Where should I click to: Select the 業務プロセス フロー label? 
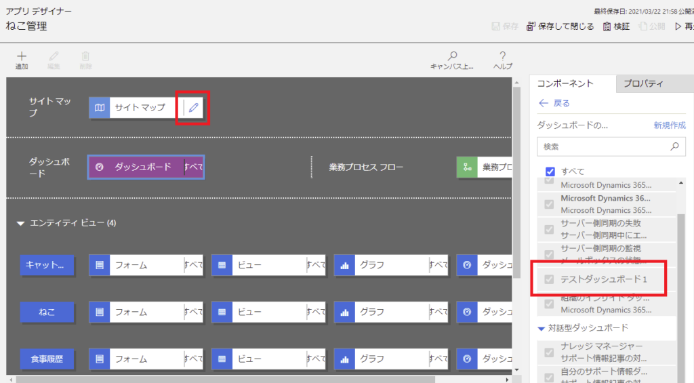366,167
